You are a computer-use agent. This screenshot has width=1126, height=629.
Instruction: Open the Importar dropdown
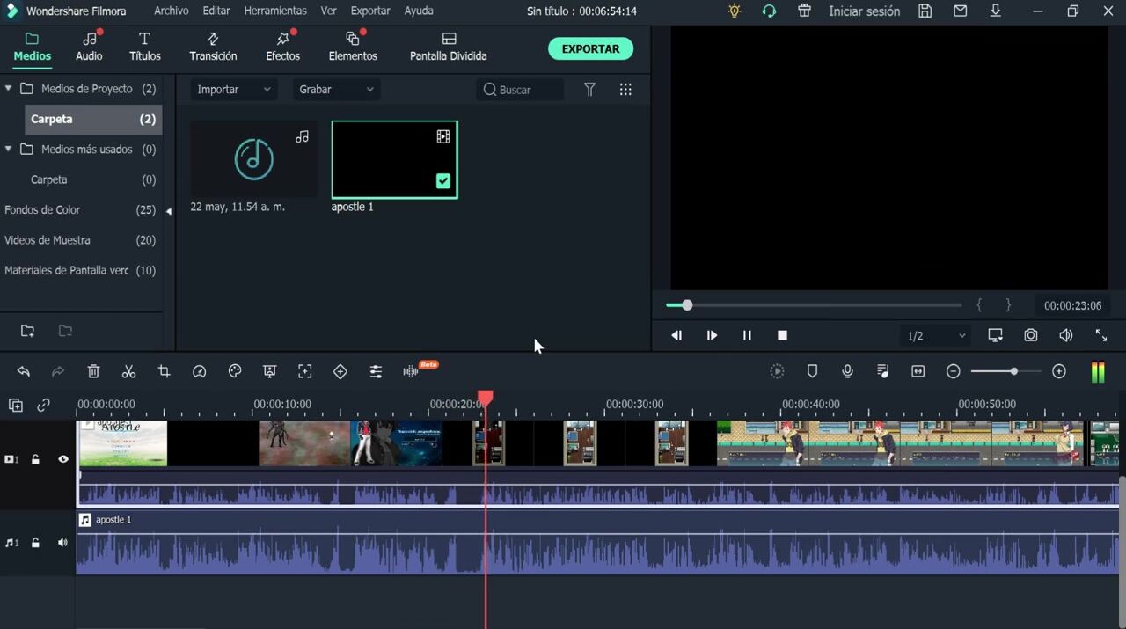(x=234, y=90)
